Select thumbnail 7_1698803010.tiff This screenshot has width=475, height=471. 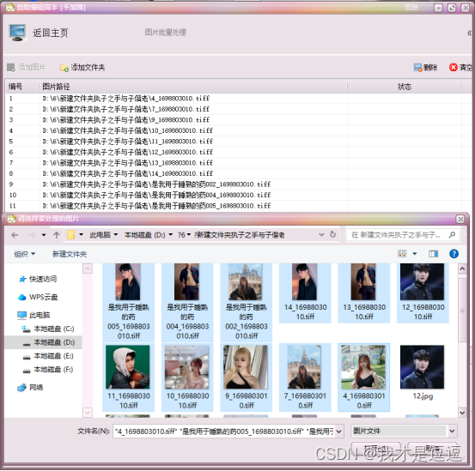pyautogui.click(x=305, y=377)
